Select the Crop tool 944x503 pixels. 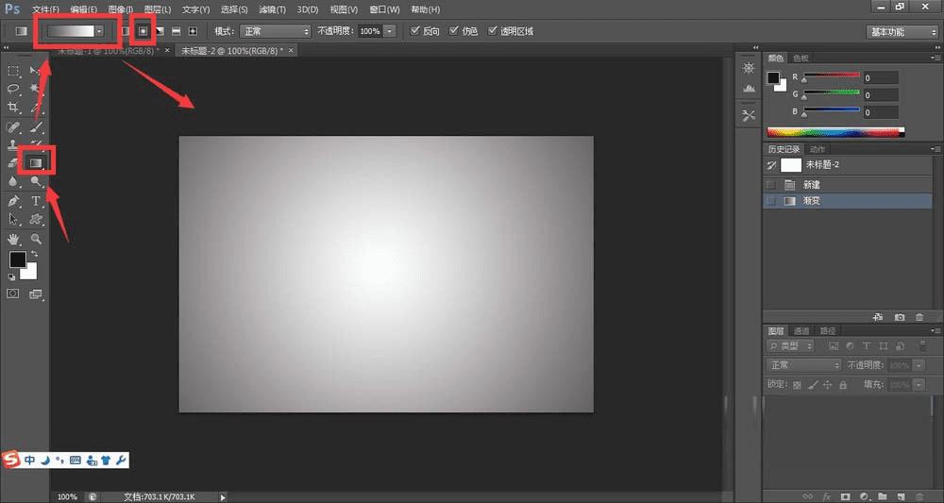(14, 108)
